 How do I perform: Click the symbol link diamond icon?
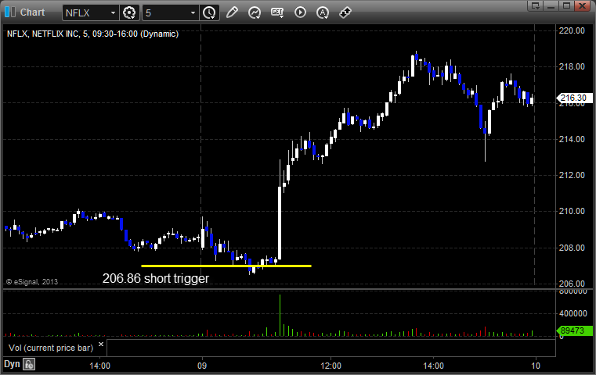click(x=345, y=12)
